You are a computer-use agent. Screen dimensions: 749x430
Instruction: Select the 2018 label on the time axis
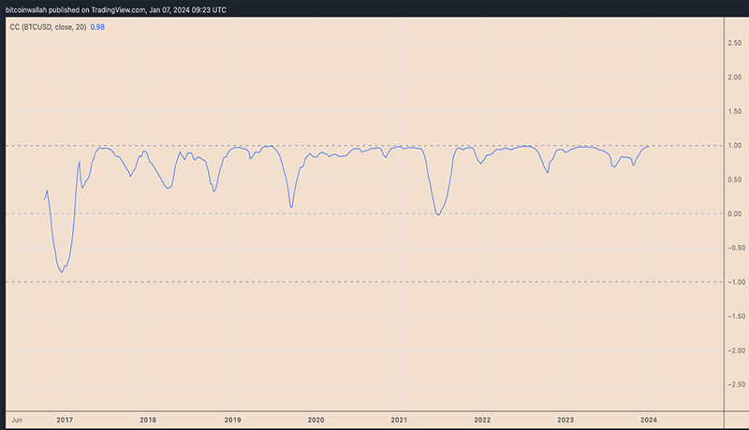(x=148, y=420)
